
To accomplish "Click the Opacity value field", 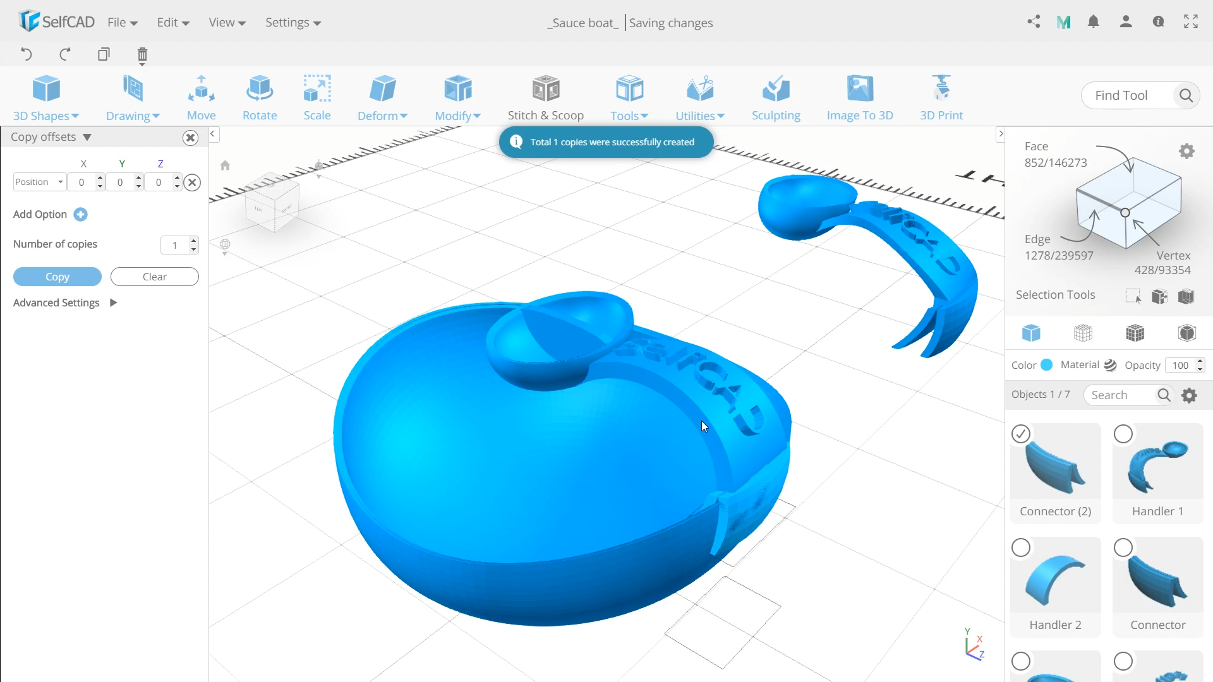I will point(1181,365).
